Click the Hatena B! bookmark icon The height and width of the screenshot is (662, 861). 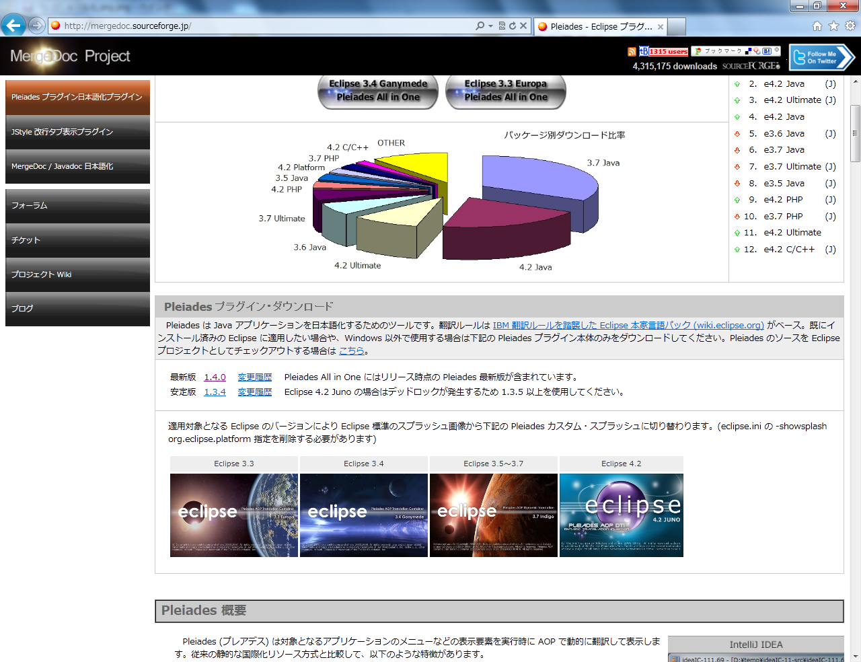766,51
